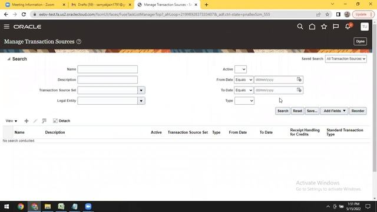Open the To Date calendar picker
The image size is (377, 212).
click(299, 90)
